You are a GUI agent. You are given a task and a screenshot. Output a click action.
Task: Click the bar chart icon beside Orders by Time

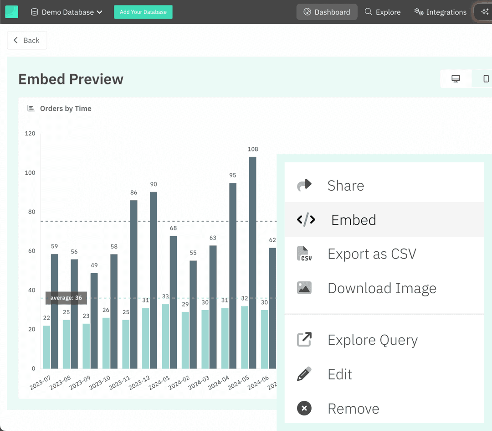[x=31, y=108]
